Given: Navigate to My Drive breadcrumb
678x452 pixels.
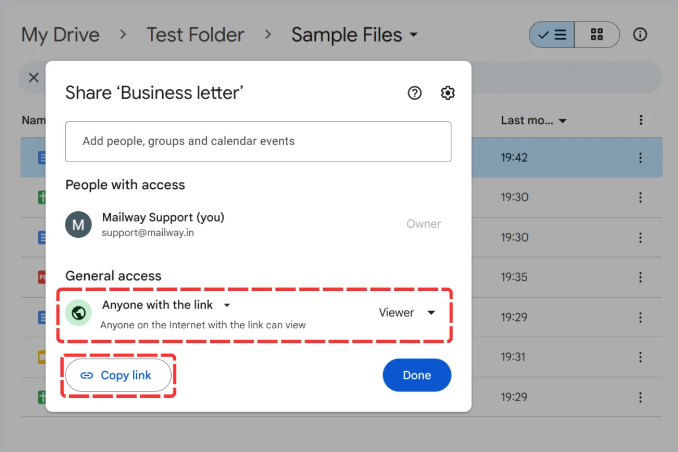Looking at the screenshot, I should pos(60,35).
